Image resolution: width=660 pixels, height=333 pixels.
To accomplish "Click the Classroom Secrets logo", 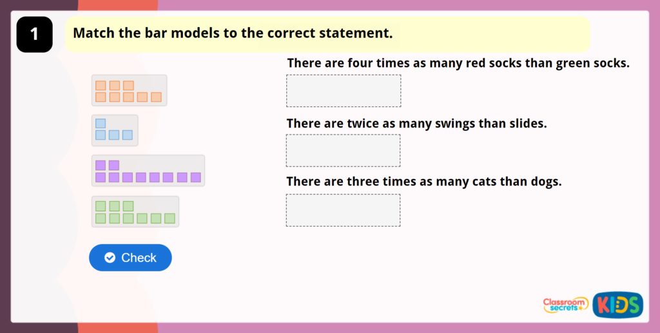I will (x=565, y=305).
